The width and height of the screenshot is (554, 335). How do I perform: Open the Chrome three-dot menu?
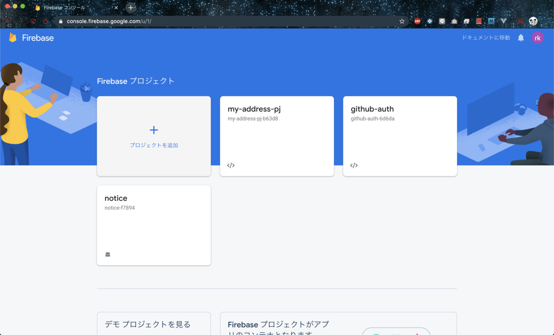(x=547, y=21)
